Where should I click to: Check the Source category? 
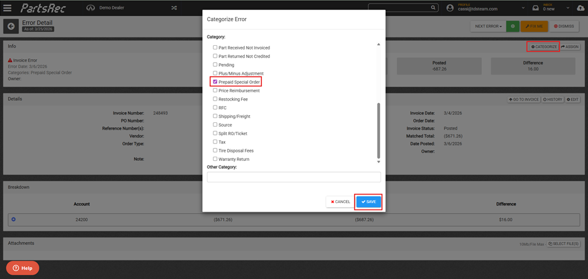pos(215,125)
